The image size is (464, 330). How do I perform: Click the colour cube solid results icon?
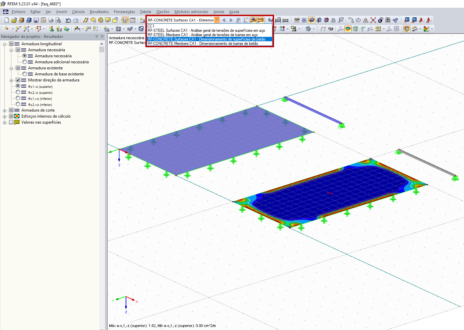pyautogui.click(x=355, y=29)
